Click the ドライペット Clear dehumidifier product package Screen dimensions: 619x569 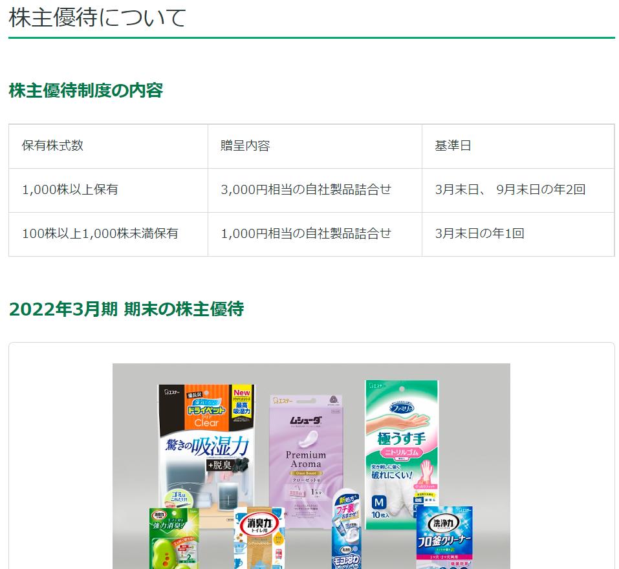pyautogui.click(x=206, y=446)
